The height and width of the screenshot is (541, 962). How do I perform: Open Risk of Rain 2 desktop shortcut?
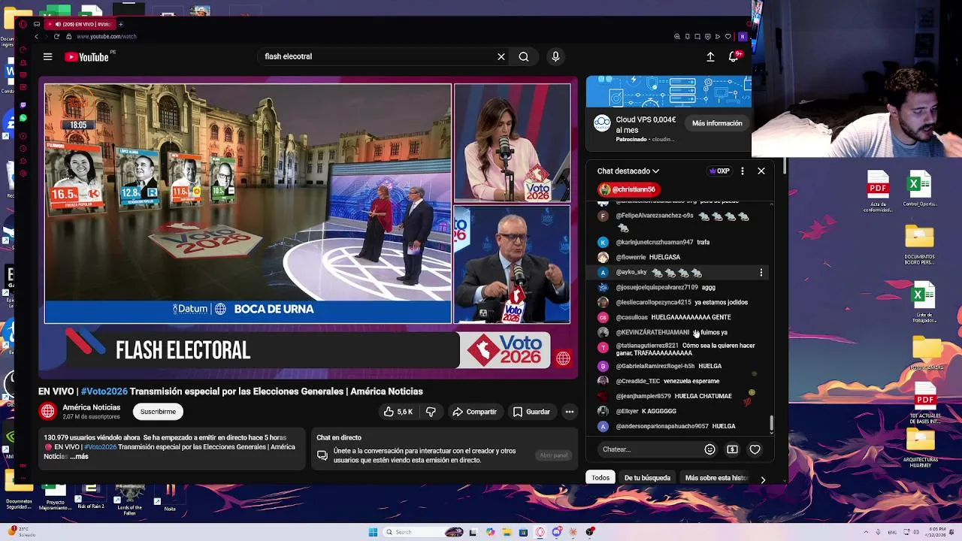[92, 497]
